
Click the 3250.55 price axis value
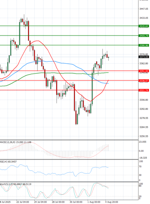click(x=144, y=136)
